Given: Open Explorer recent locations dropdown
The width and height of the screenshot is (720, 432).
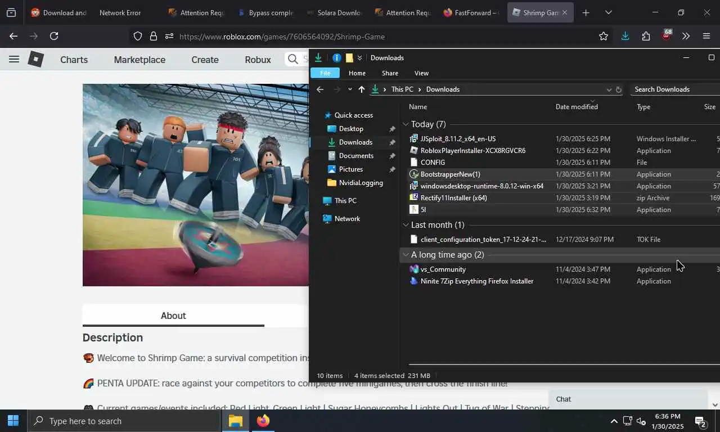Looking at the screenshot, I should point(350,89).
